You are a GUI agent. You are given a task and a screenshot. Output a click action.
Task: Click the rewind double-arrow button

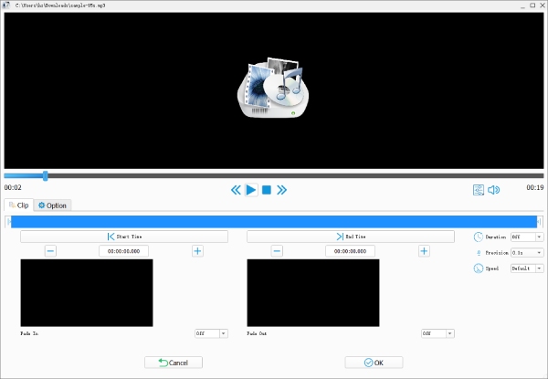[x=236, y=190]
